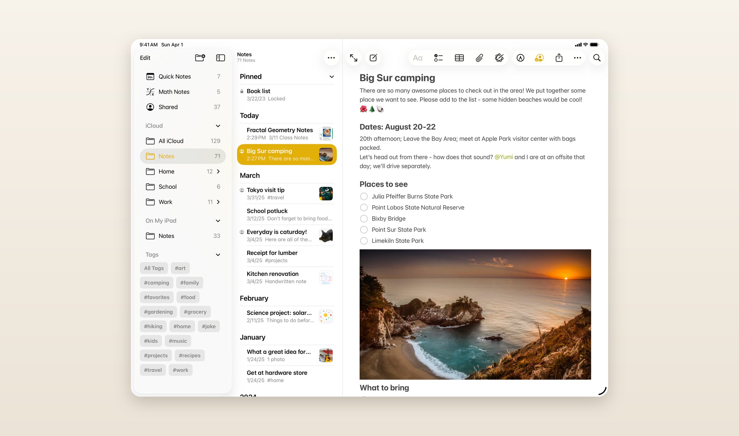Open the collaboration people icon
This screenshot has width=739, height=436.
click(x=539, y=58)
